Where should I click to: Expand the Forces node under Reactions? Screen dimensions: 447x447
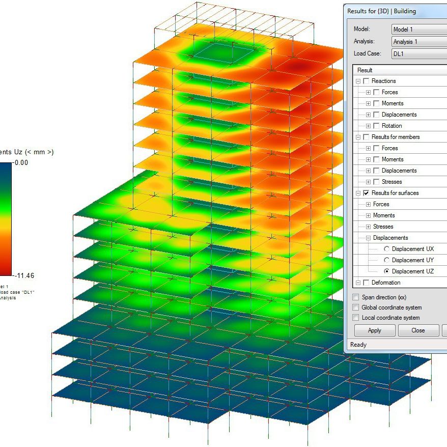[x=368, y=92]
